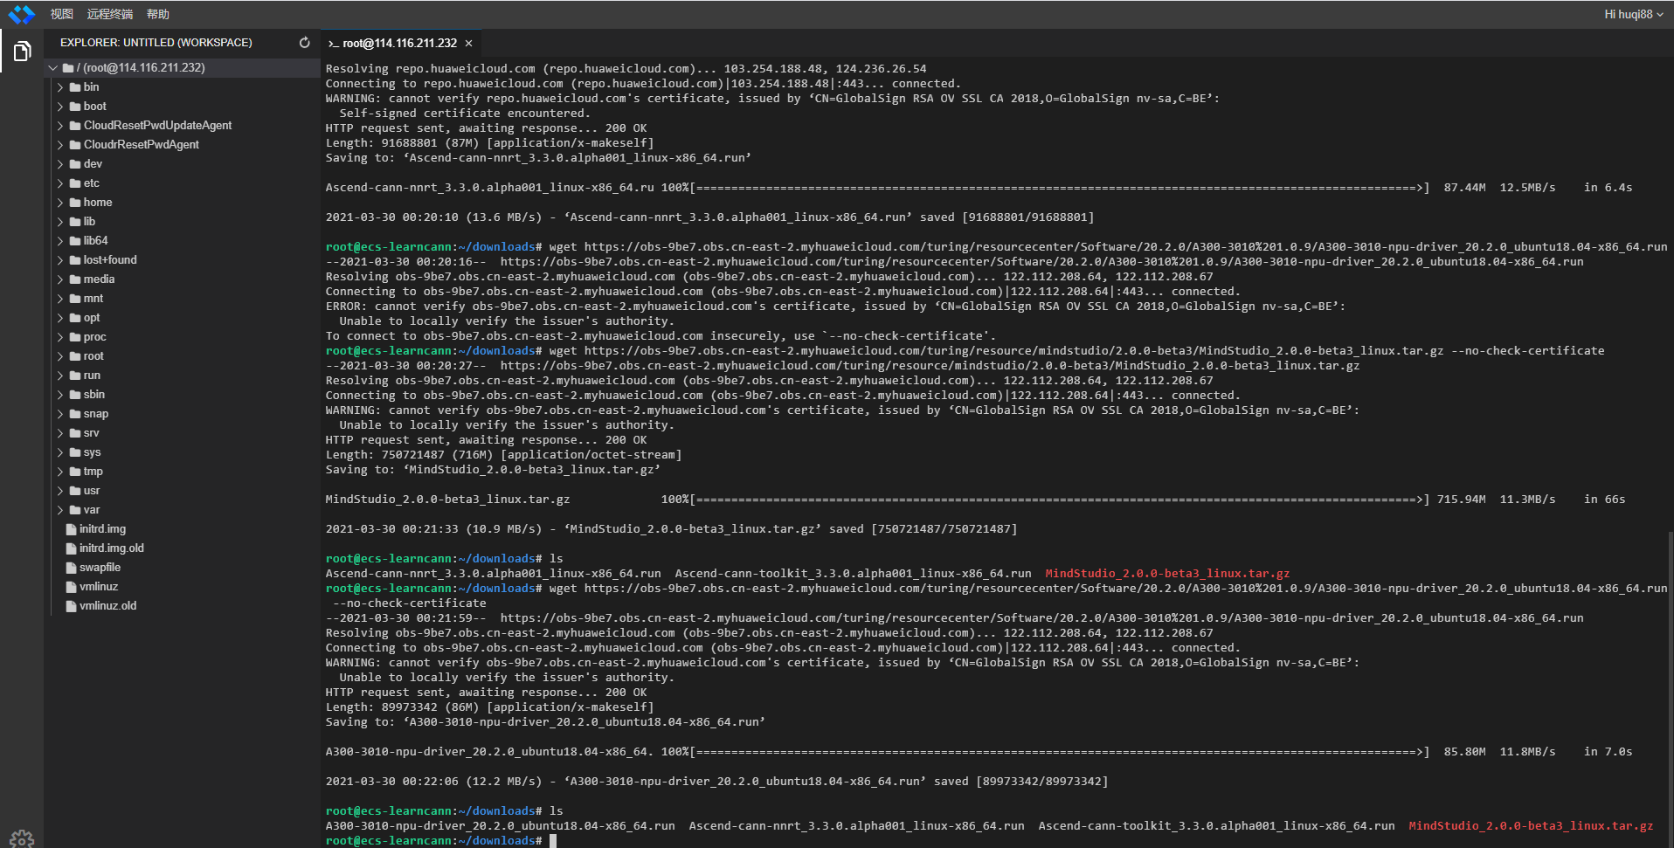Switch to root@114.116.211.232 terminal tab

pos(400,43)
